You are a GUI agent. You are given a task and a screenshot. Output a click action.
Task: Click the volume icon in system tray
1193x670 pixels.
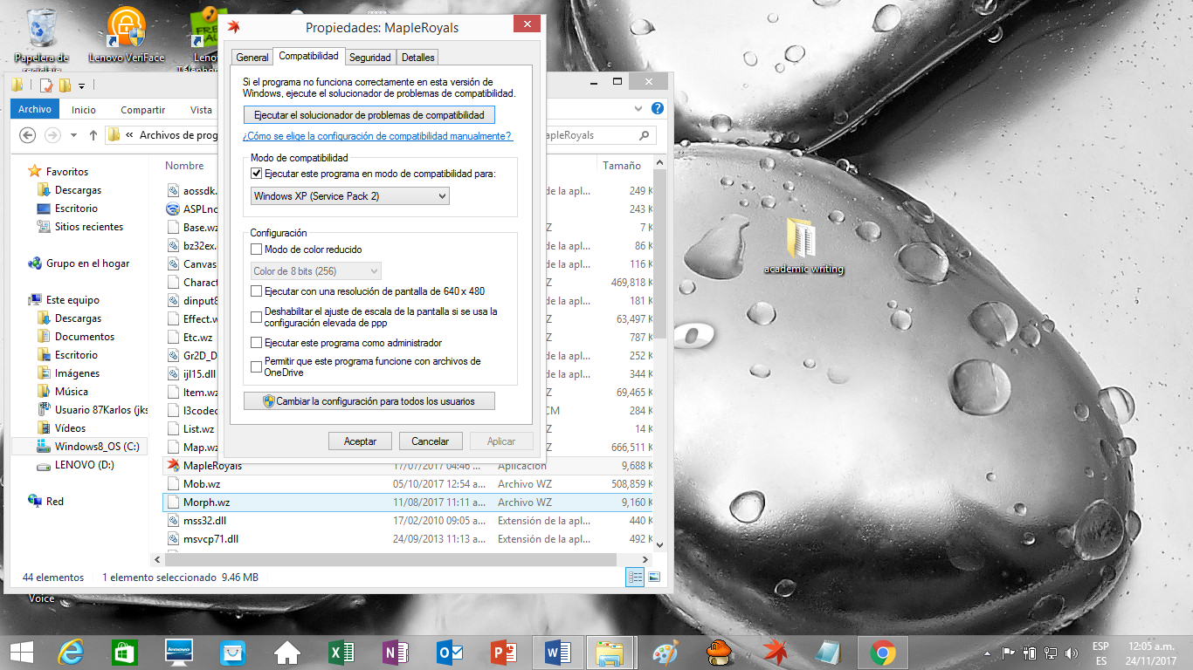coord(1071,653)
